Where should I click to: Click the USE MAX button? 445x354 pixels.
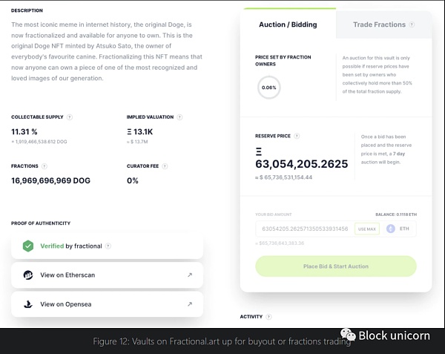(366, 229)
